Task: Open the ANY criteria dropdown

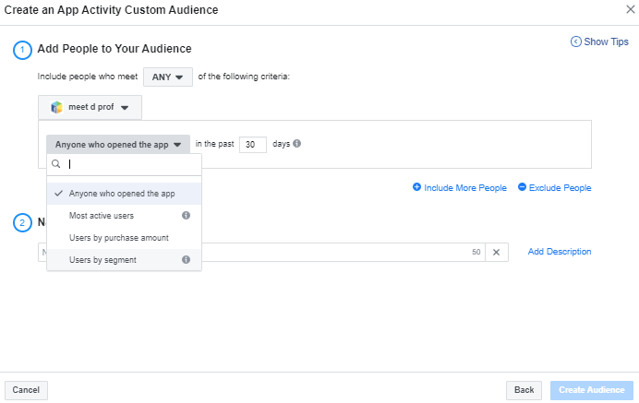Action: 167,77
